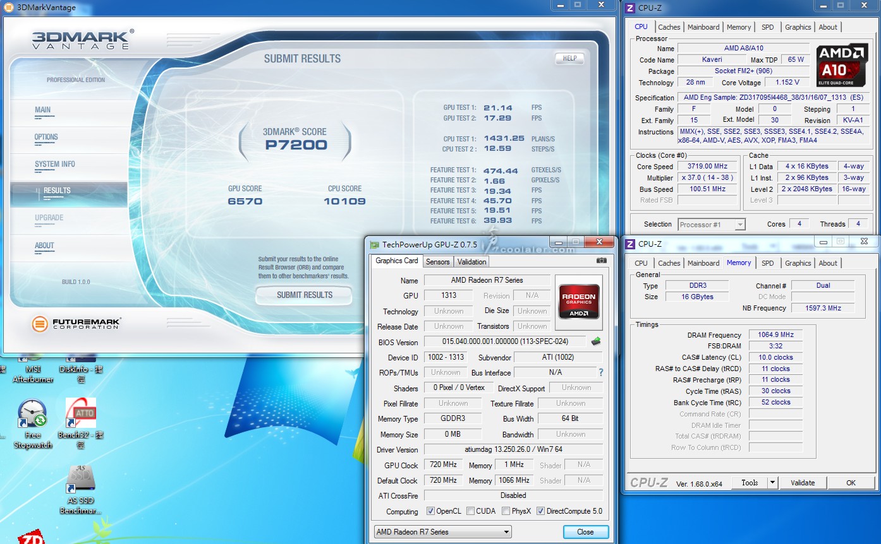Click the Bus Interface question mark icon
This screenshot has height=544, width=881.
point(600,372)
